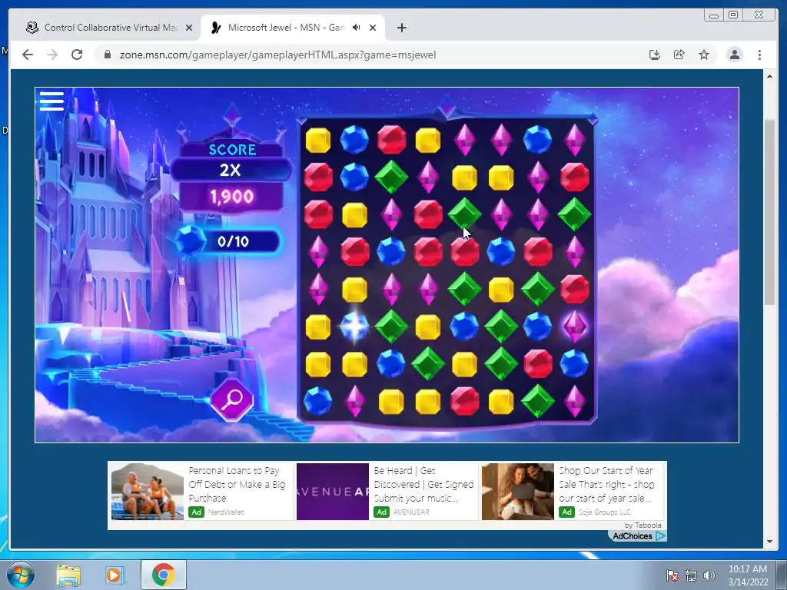
Task: Click the magnifying glass hint button
Action: click(x=232, y=399)
